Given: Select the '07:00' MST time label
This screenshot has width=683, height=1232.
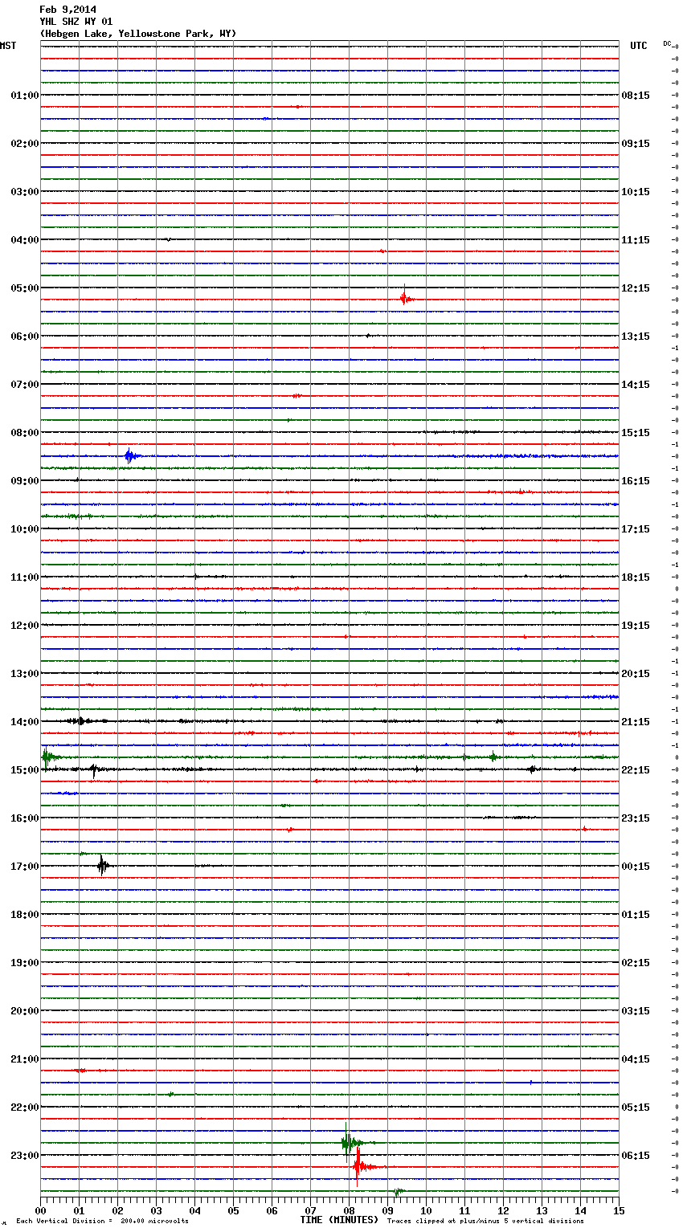Looking at the screenshot, I should pos(25,385).
